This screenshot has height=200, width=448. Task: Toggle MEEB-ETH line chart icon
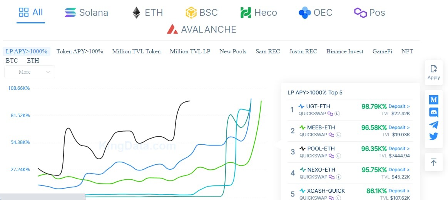click(302, 127)
